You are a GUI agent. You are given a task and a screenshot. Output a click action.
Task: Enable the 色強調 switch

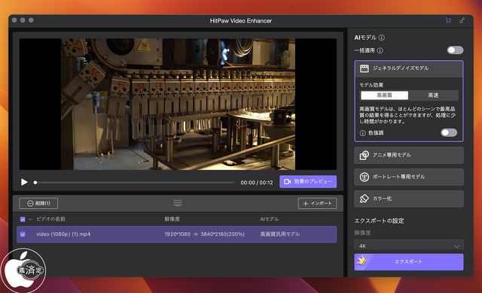[x=449, y=133]
